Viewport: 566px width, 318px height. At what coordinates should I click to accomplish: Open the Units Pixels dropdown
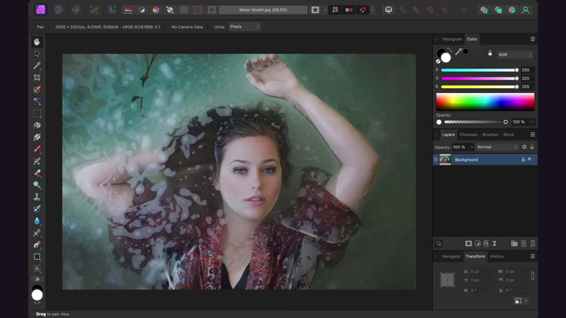[x=245, y=27]
